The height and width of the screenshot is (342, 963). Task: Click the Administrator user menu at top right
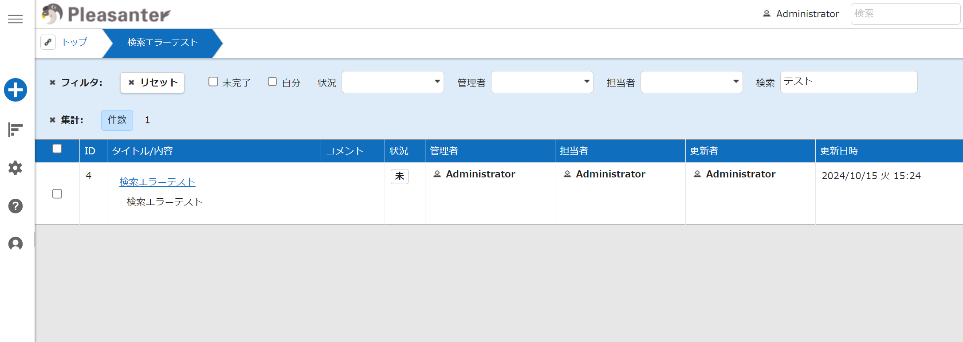click(801, 14)
